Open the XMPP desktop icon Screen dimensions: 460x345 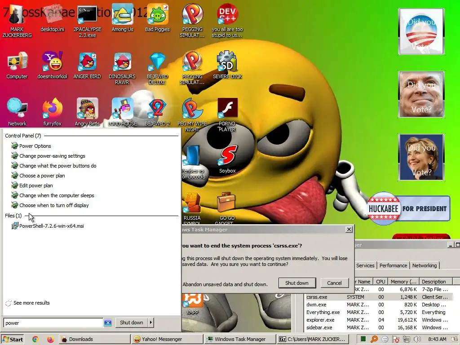(192, 304)
